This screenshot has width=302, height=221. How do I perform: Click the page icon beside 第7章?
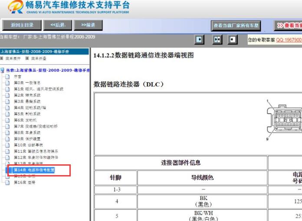point(7,126)
